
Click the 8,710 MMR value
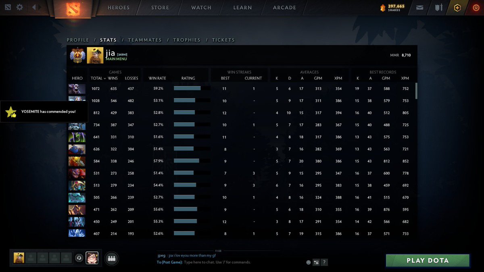[x=406, y=55]
